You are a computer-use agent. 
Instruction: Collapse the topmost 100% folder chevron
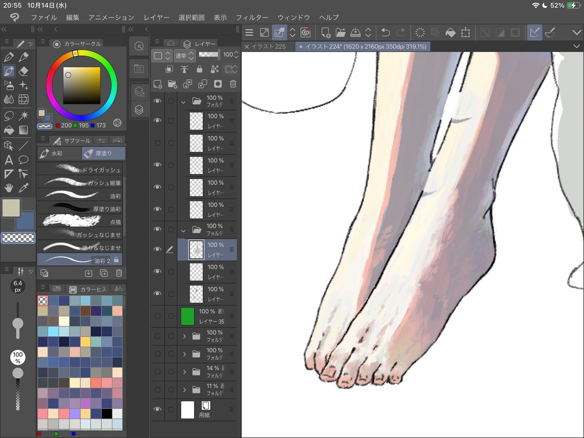pos(183,101)
